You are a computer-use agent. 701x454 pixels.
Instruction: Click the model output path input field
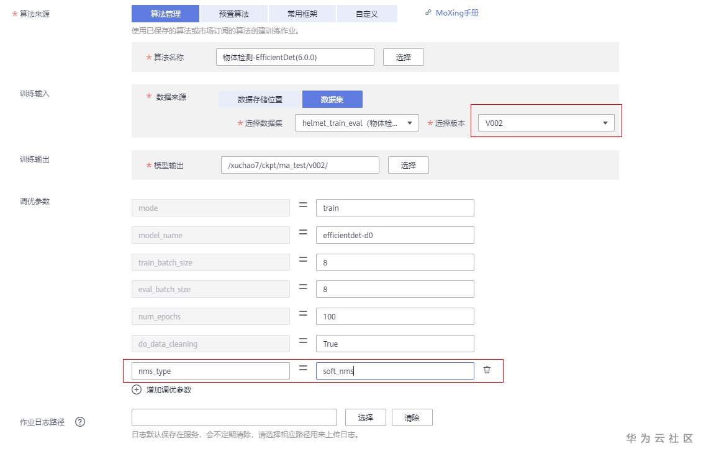300,164
